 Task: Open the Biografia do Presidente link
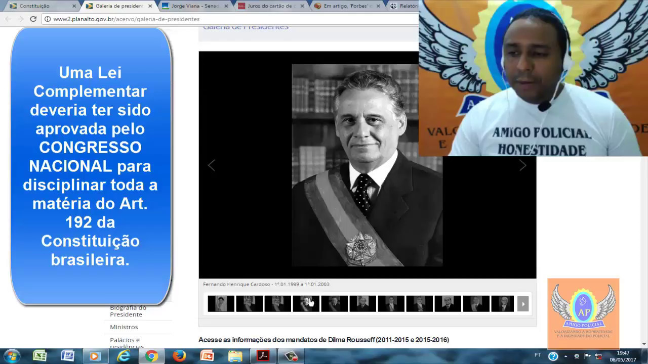(x=128, y=311)
